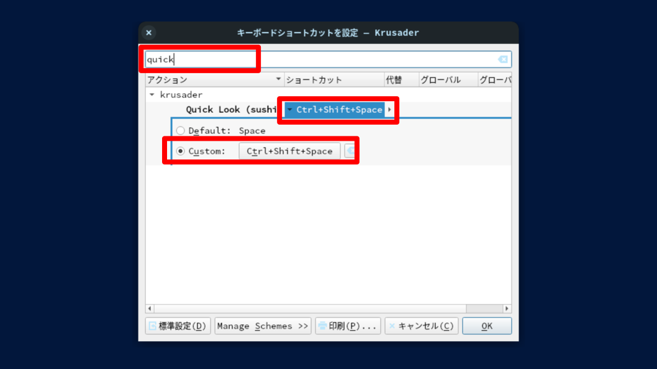Click the left scroll arrow of horizontal scrollbar
Image resolution: width=657 pixels, height=369 pixels.
click(x=149, y=309)
